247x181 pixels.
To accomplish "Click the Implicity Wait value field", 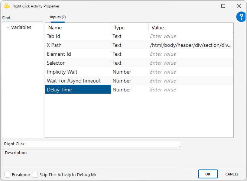I will click(x=191, y=72).
